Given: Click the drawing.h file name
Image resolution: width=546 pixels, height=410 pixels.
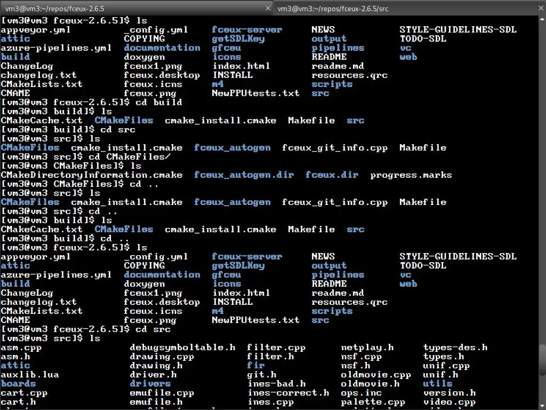Looking at the screenshot, I should [x=156, y=366].
